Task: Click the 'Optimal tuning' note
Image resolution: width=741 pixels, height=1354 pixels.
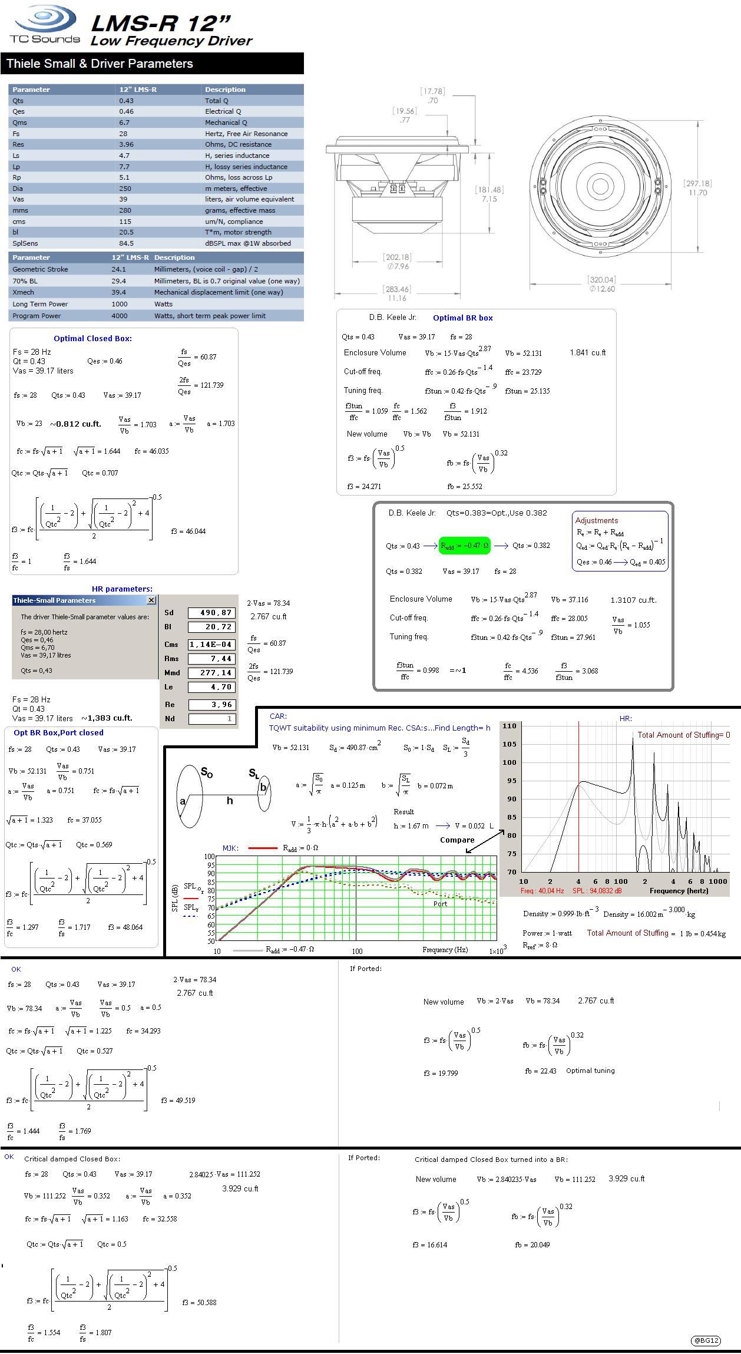Action: 590,1071
